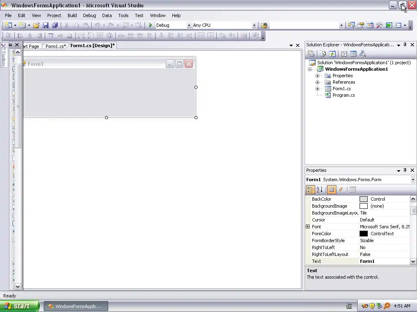Open the Build menu
Viewport: 417px width, 312px height.
click(72, 15)
